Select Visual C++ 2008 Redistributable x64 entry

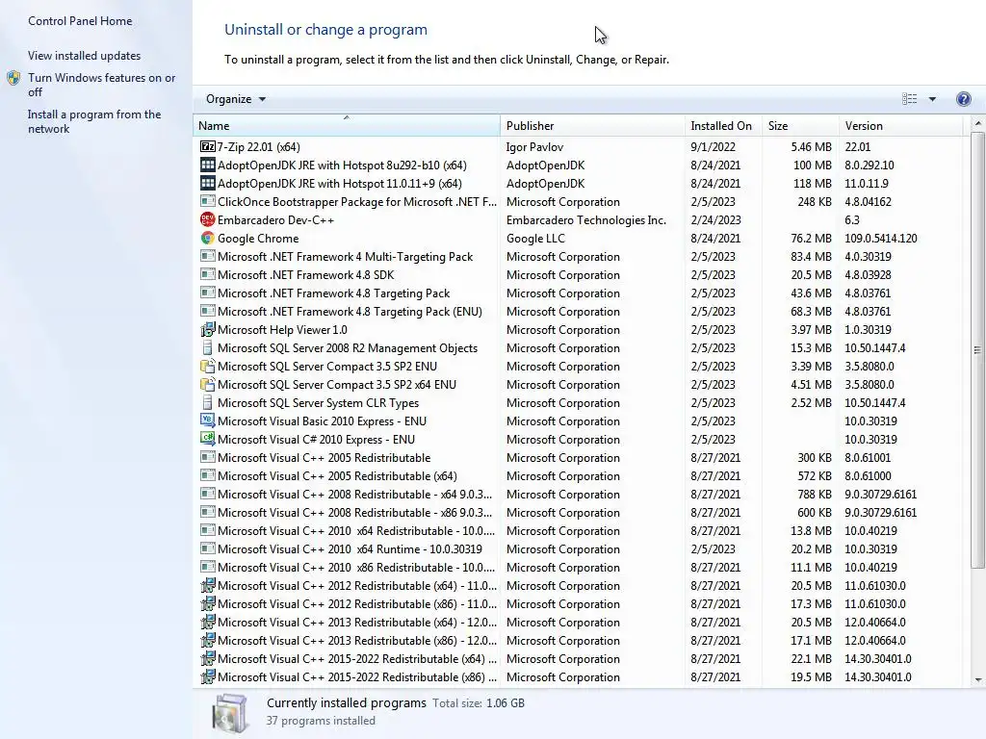pyautogui.click(x=578, y=494)
